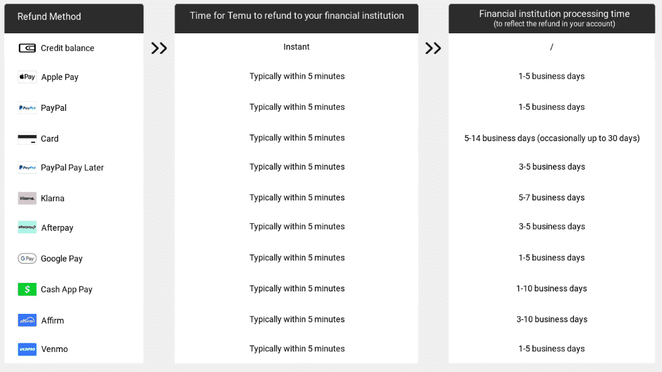The height and width of the screenshot is (372, 662).
Task: Click the Venmo label text
Action: click(55, 349)
